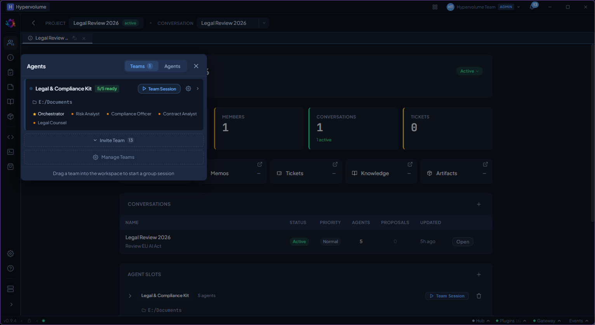Select the Orchestrator agent
The width and height of the screenshot is (595, 325).
[49, 114]
